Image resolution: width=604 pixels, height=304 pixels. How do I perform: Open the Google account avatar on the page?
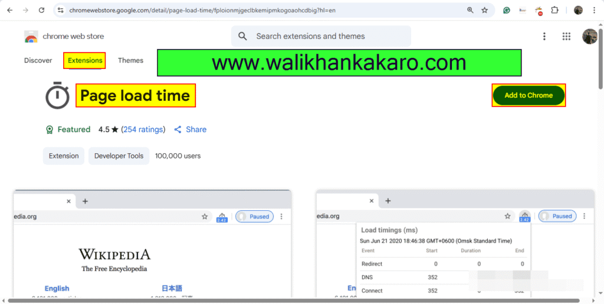coord(590,36)
